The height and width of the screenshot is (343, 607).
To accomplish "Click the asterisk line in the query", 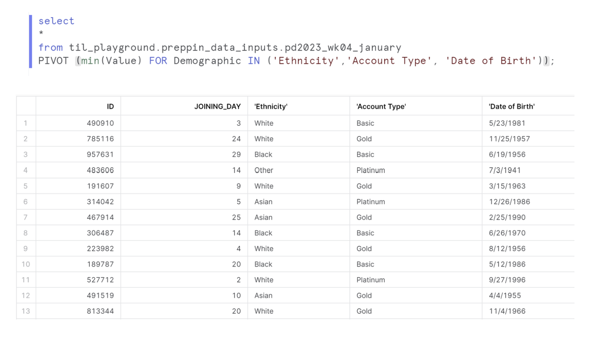I will pyautogui.click(x=41, y=34).
